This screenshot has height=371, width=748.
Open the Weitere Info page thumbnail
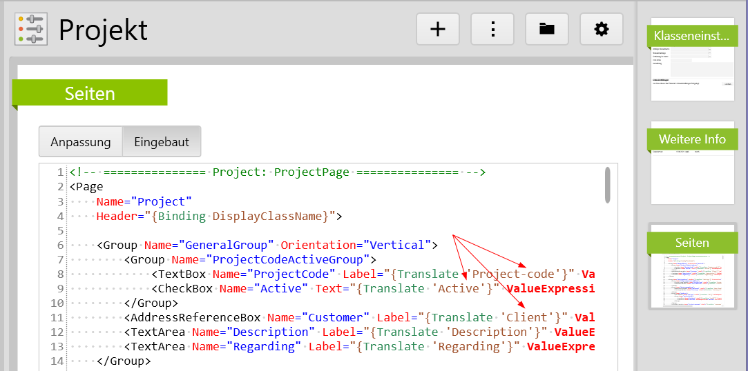(692, 163)
